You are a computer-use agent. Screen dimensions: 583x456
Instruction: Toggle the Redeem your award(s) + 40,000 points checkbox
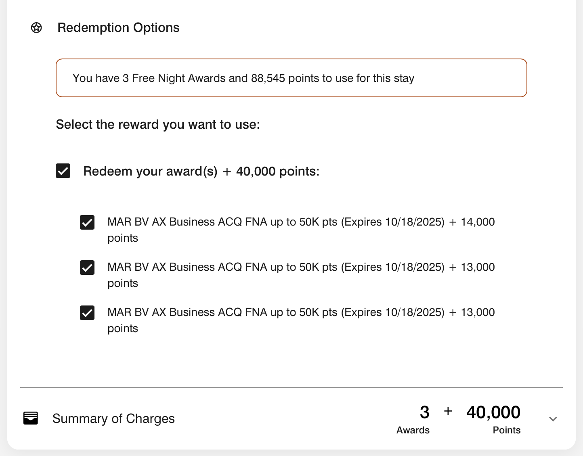63,171
